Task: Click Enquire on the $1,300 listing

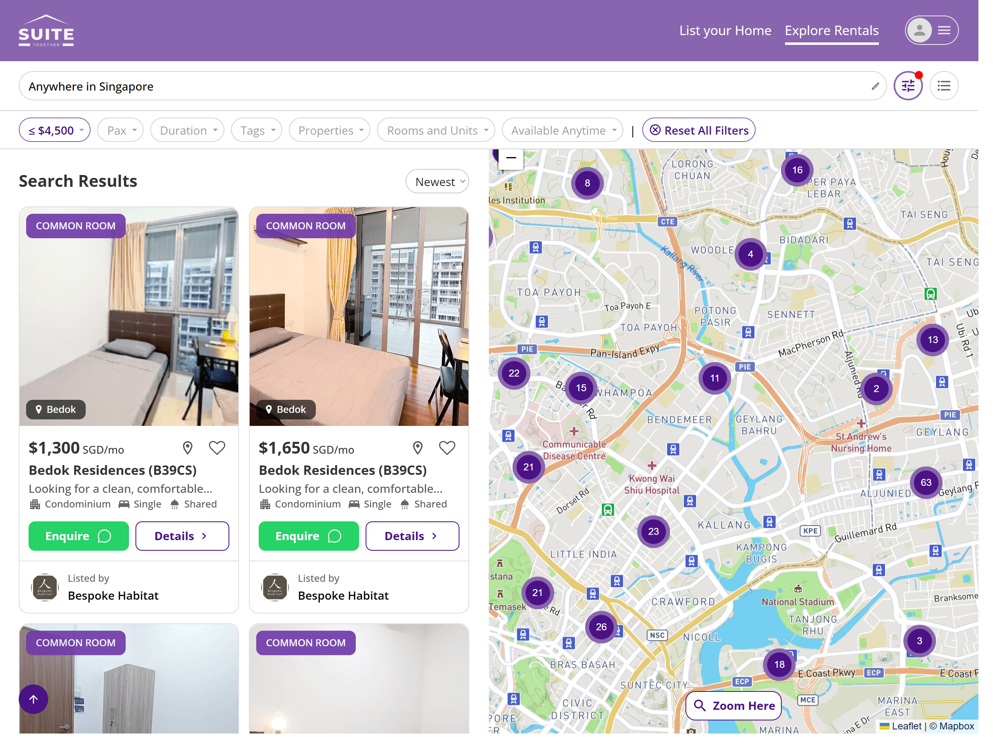Action: pos(78,536)
